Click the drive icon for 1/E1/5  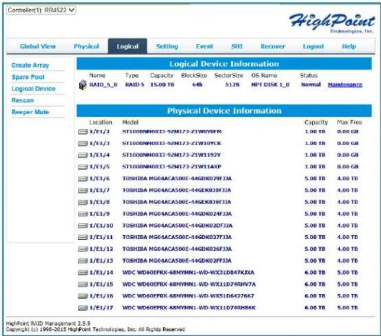coord(82,167)
